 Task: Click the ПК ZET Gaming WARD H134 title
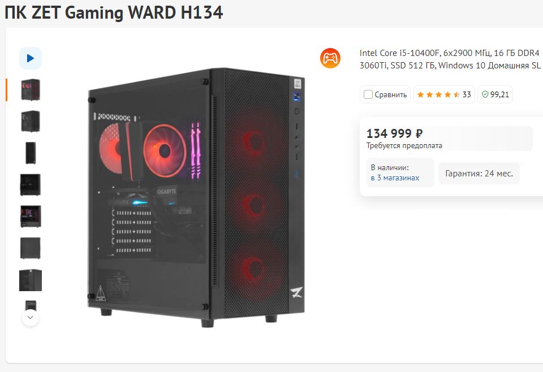pyautogui.click(x=114, y=13)
